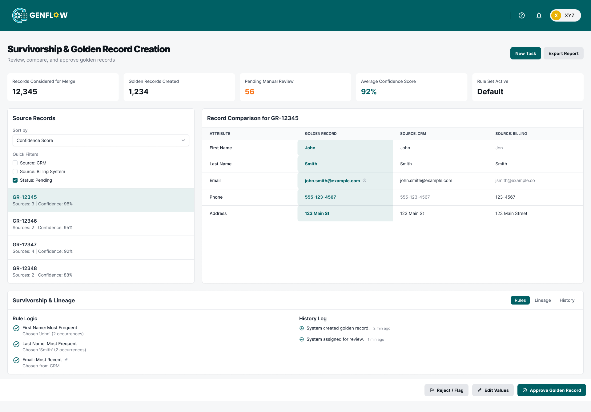Click the CRM email john.smith@example.com cell

(426, 180)
